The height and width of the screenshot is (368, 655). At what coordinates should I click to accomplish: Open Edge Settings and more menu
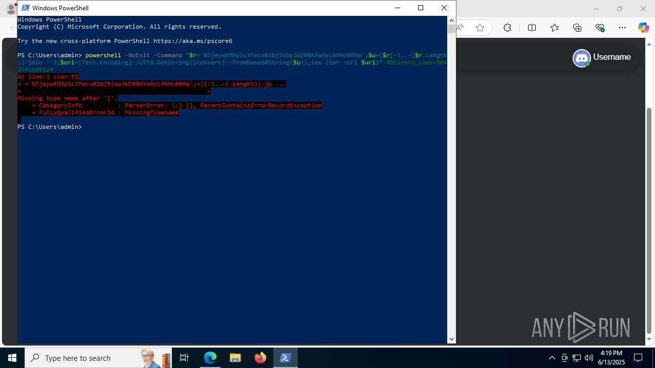(x=622, y=28)
